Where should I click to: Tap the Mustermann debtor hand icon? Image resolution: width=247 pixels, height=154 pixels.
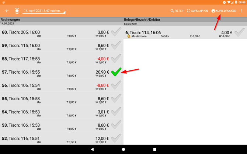[x=129, y=36]
